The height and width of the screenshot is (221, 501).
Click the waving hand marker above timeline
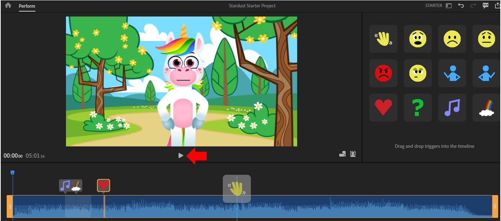pos(237,189)
